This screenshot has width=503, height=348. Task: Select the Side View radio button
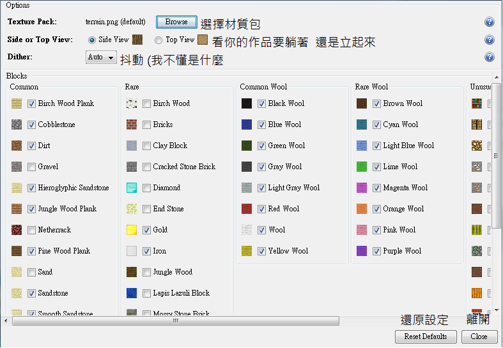tap(92, 40)
